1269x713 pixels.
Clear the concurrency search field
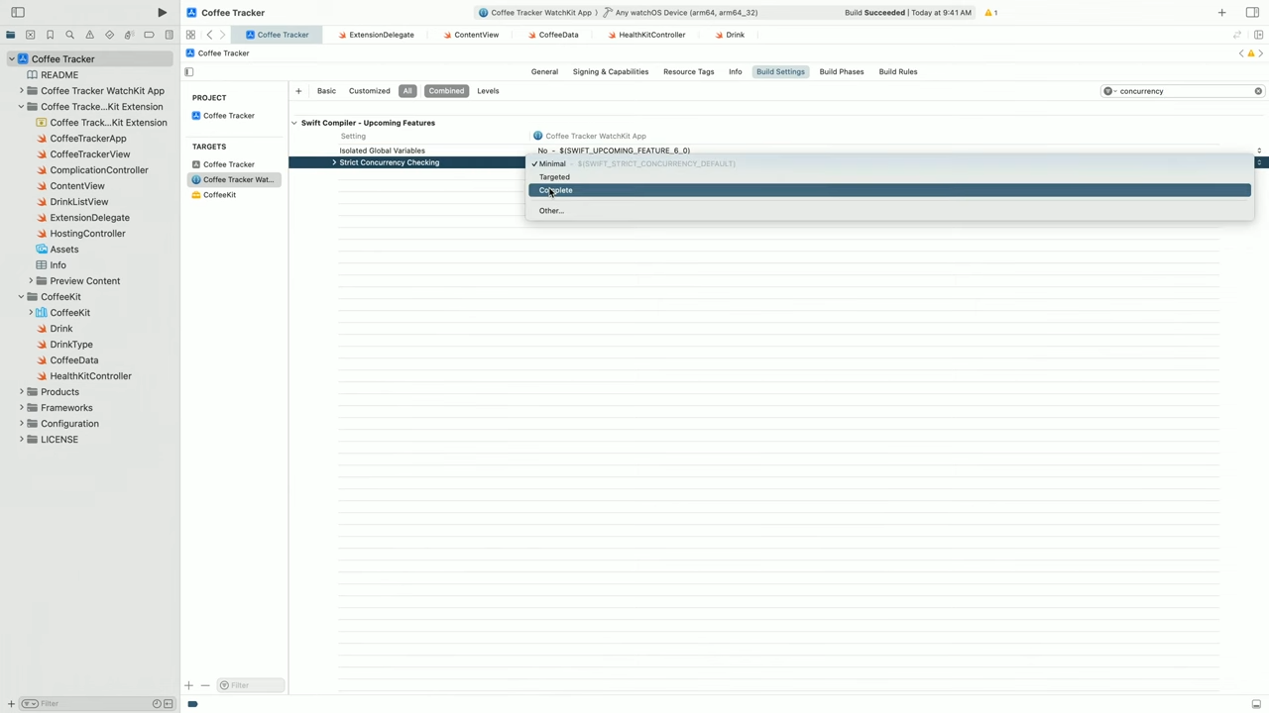1258,91
